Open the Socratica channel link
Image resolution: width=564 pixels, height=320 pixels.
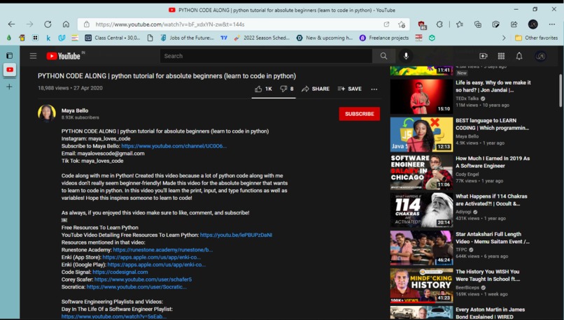click(136, 287)
